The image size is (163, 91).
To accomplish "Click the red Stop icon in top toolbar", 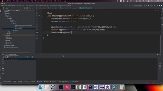I will pos(155,6).
